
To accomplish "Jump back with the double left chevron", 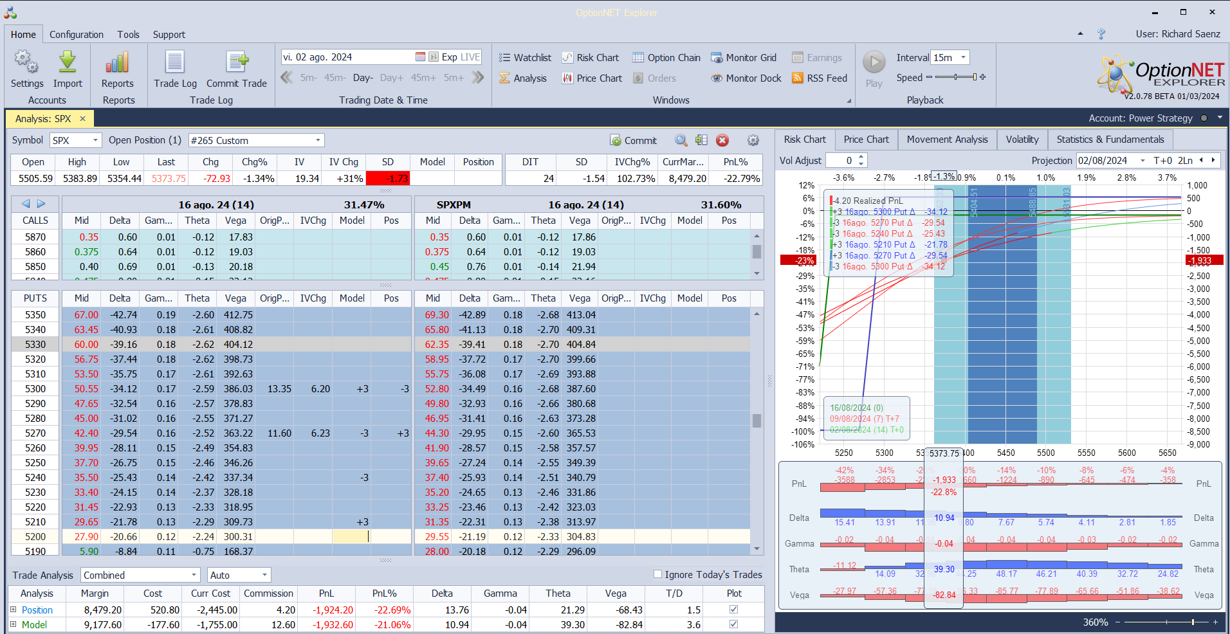I will [x=287, y=78].
